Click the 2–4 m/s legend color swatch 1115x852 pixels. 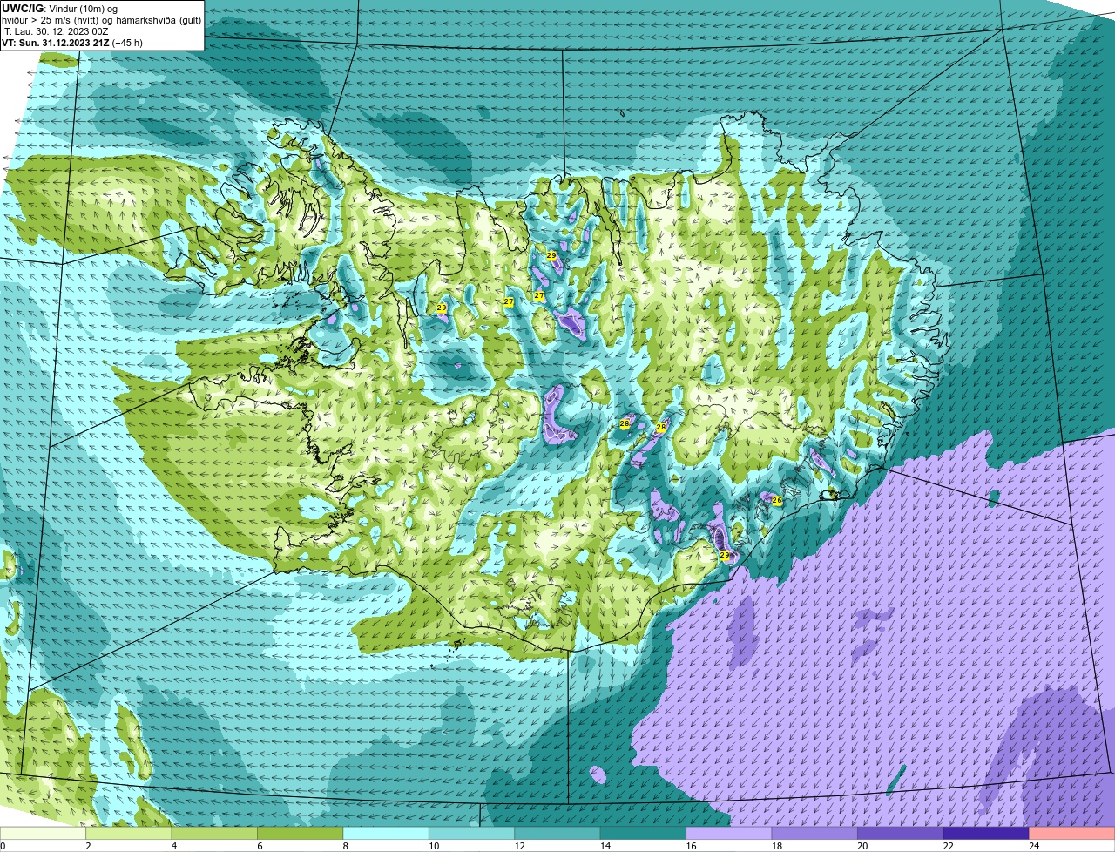130,833
